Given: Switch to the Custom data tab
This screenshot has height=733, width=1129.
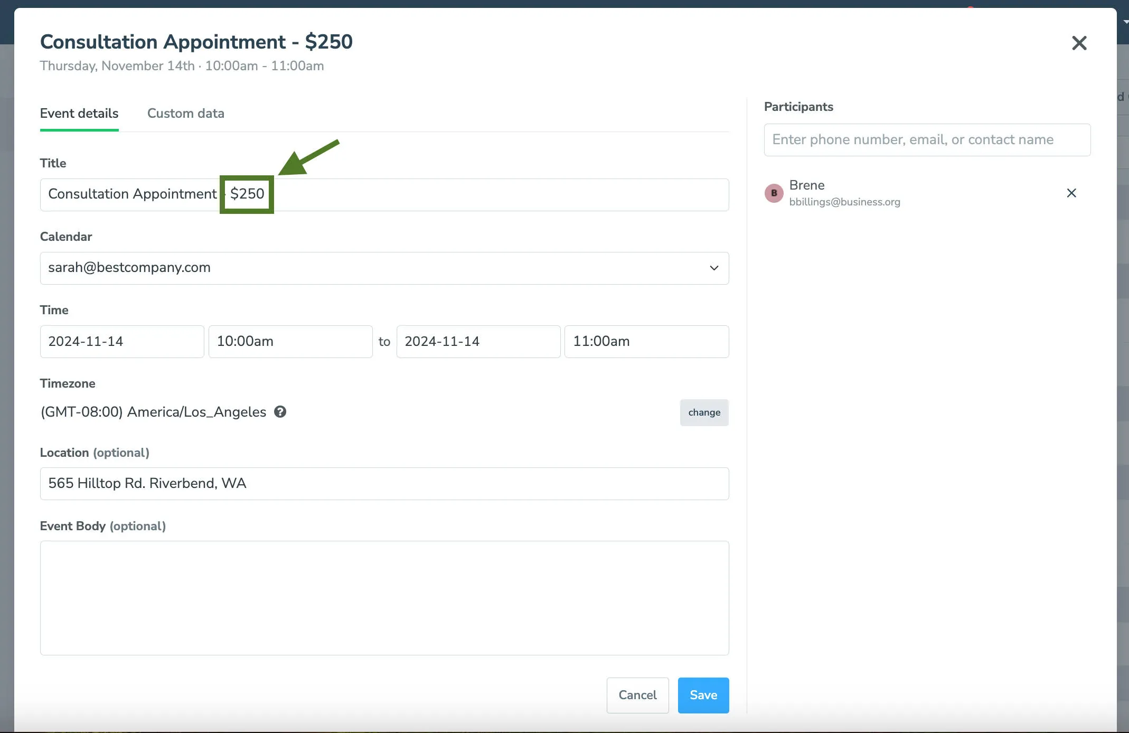Looking at the screenshot, I should 185,113.
